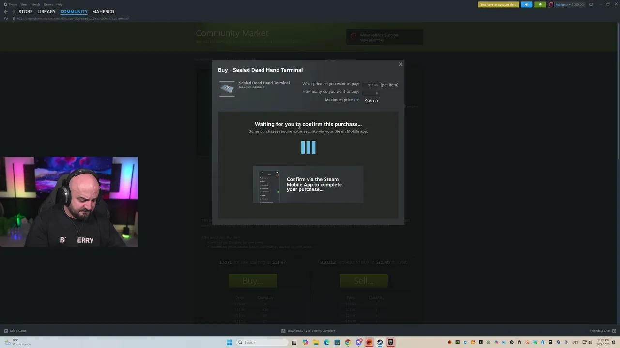Open Friends & Chat panel

click(603, 331)
